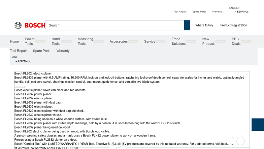Expand the Hand Tools submenu

[x=66, y=42]
